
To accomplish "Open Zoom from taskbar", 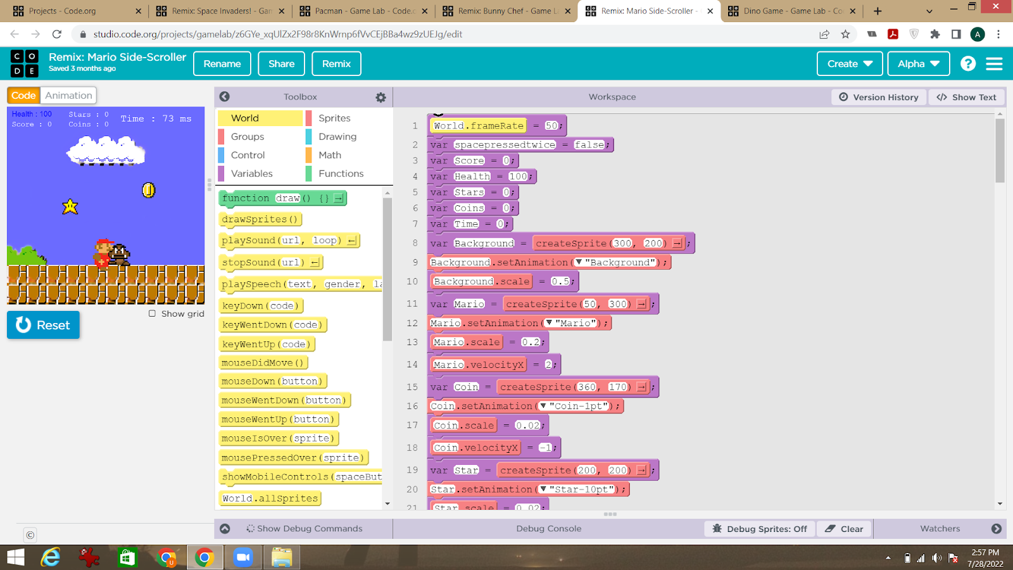I will tap(242, 557).
